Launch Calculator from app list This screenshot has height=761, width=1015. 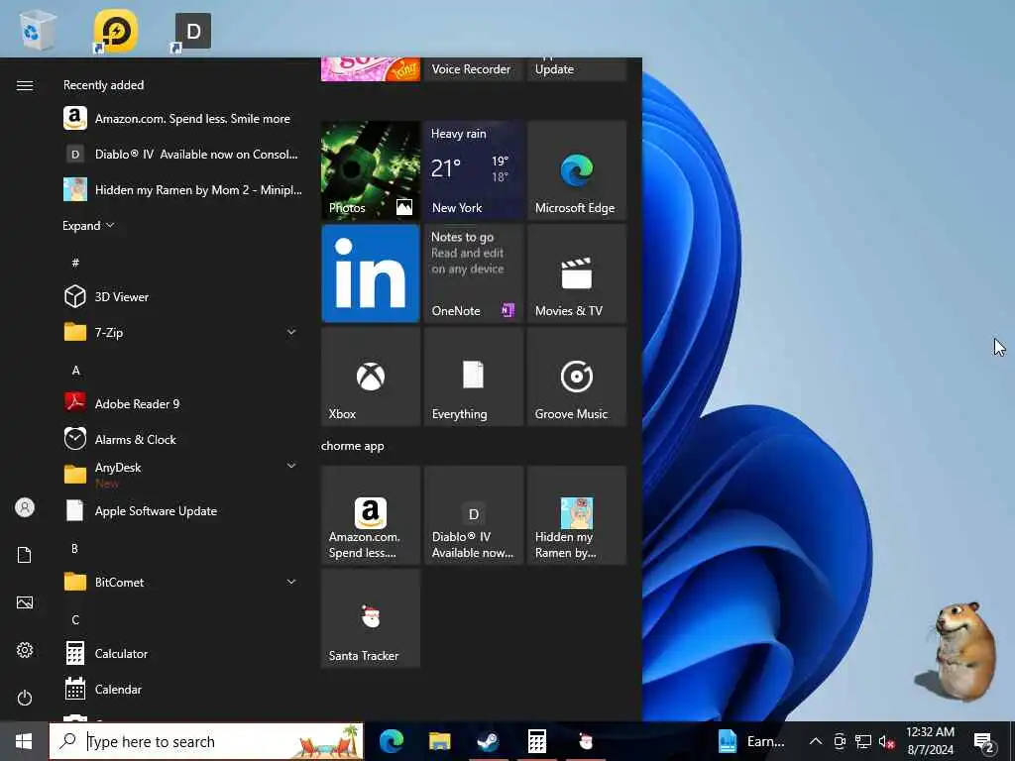point(183,654)
